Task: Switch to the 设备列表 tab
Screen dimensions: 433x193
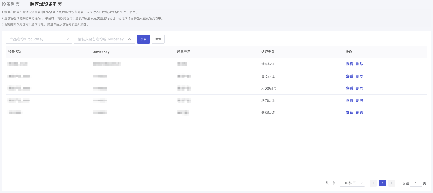Action: pos(11,4)
